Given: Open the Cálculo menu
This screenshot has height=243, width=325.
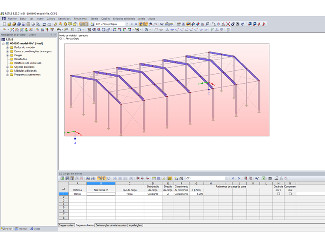Looking at the screenshot, I should [51, 19].
